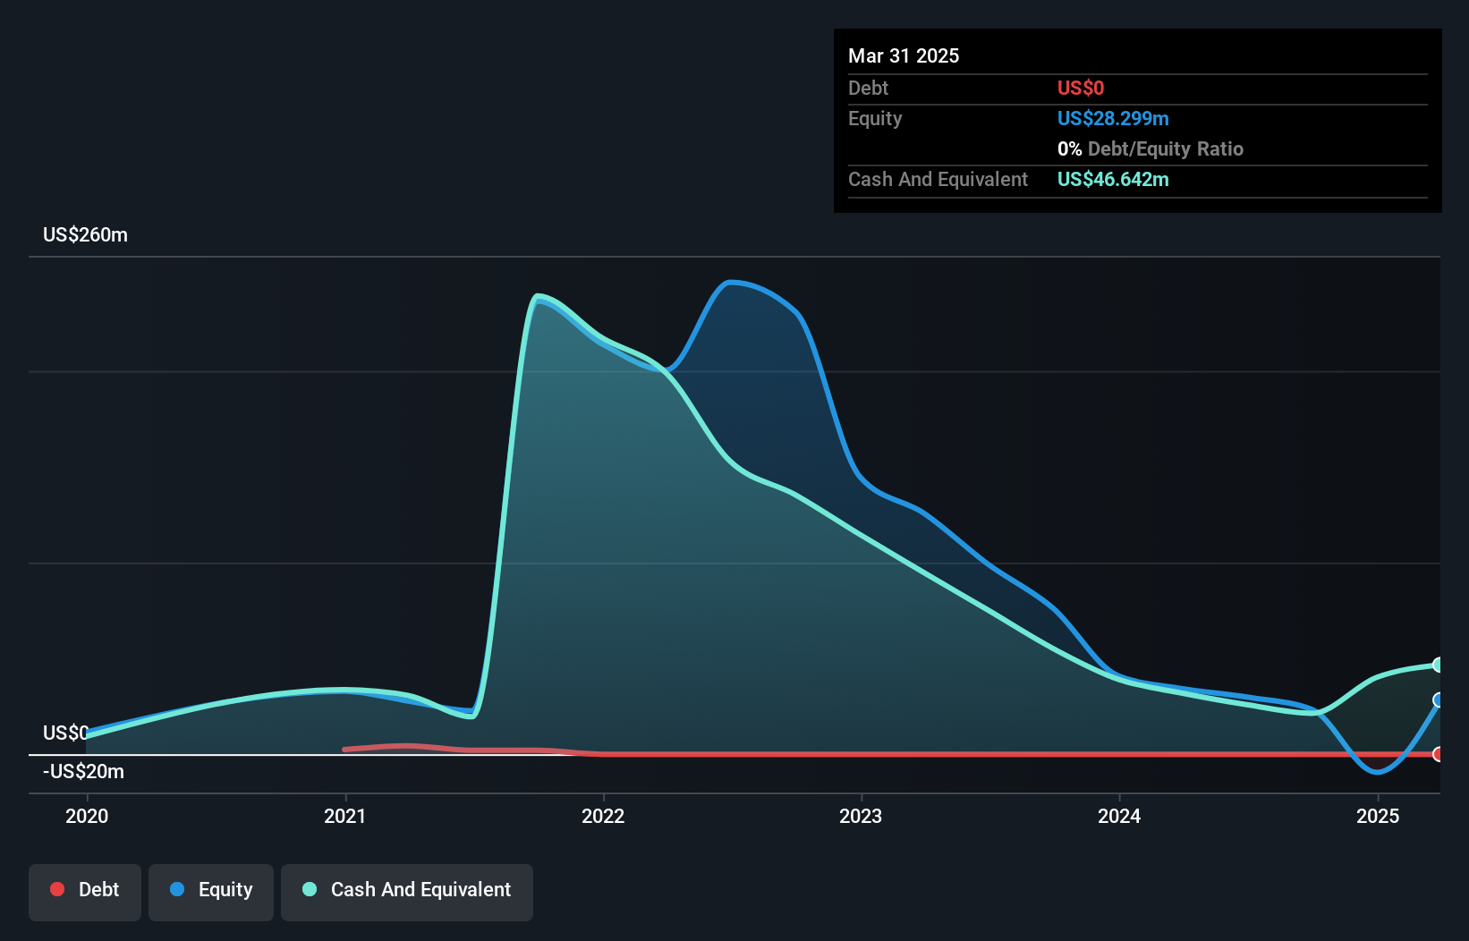Select the Debt data point marker at chart end

pos(1439,754)
